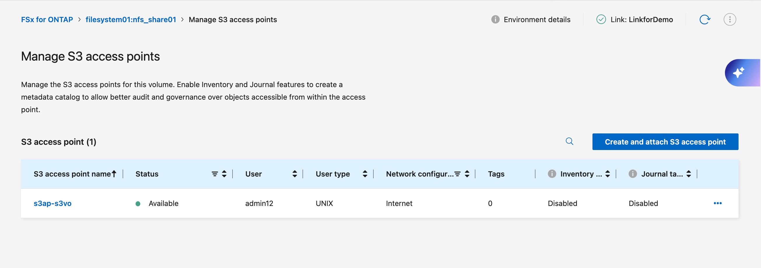Select the Internet network cell

(399, 203)
